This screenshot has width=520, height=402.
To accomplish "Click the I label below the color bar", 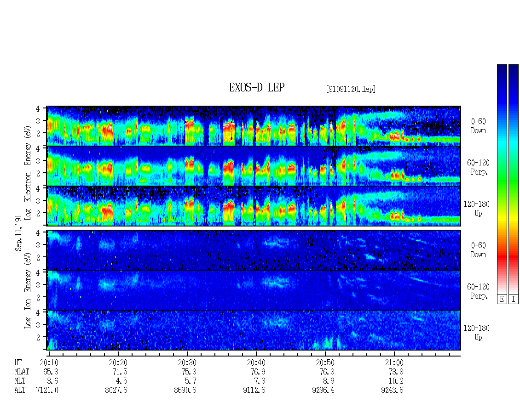I will (514, 300).
